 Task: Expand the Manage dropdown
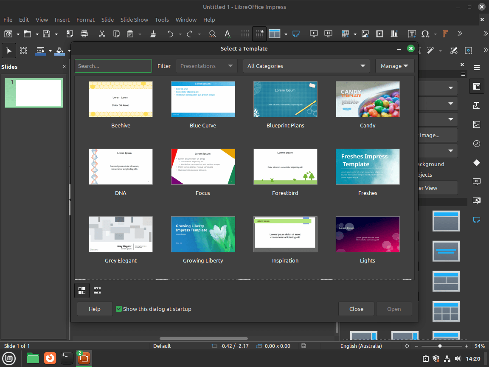pos(395,66)
